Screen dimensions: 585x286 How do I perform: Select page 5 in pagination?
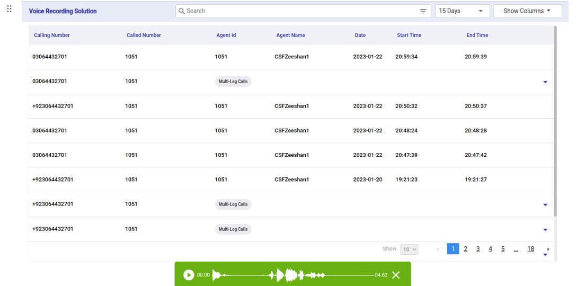tap(503, 249)
